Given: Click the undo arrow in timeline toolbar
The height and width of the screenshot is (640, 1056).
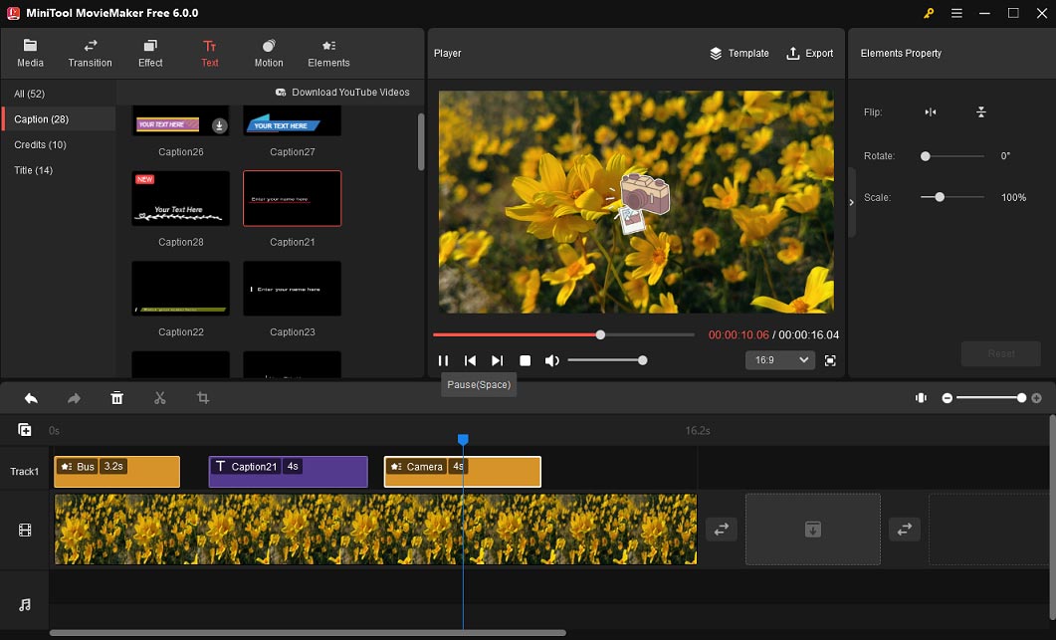Looking at the screenshot, I should pos(31,398).
